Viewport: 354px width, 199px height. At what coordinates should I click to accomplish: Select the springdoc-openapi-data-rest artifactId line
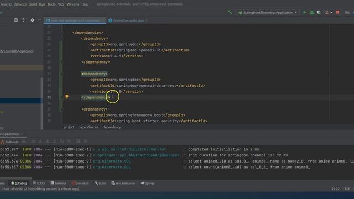click(148, 86)
